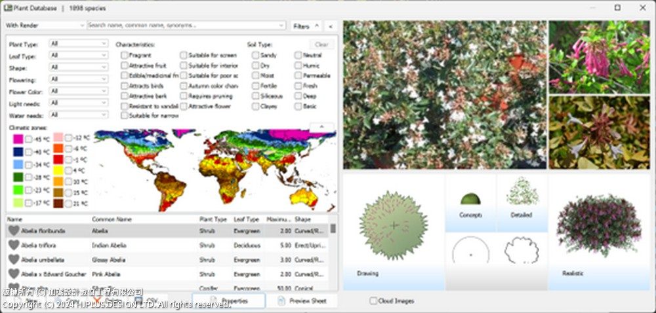This screenshot has height=313, width=656.
Task: Check Attractive fruit
Action: point(124,65)
